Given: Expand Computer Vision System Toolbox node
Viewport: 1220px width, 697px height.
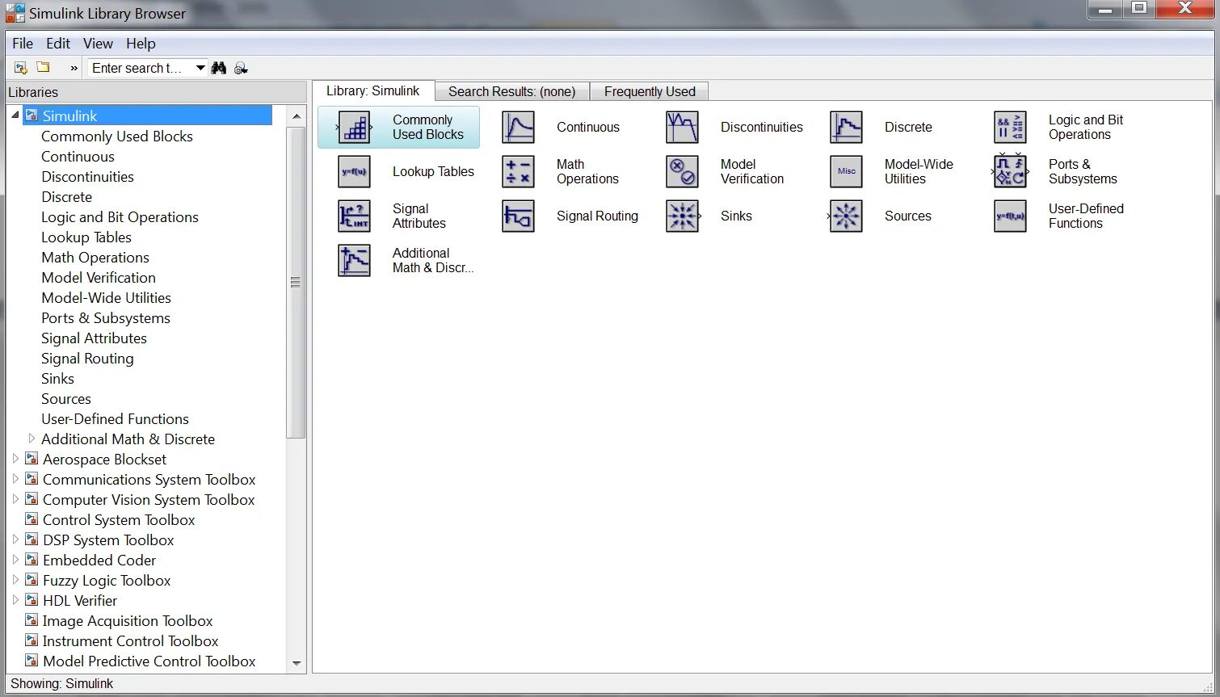Looking at the screenshot, I should pyautogui.click(x=15, y=499).
